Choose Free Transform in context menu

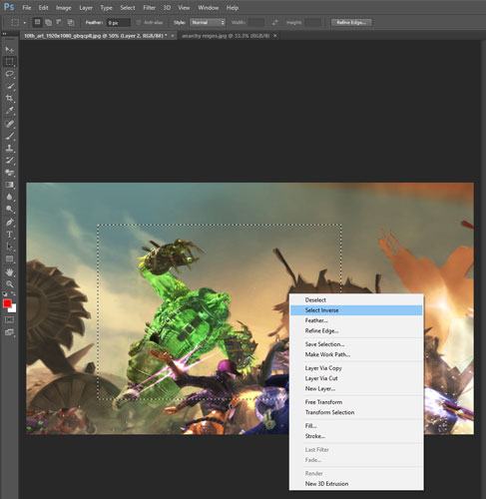point(356,402)
